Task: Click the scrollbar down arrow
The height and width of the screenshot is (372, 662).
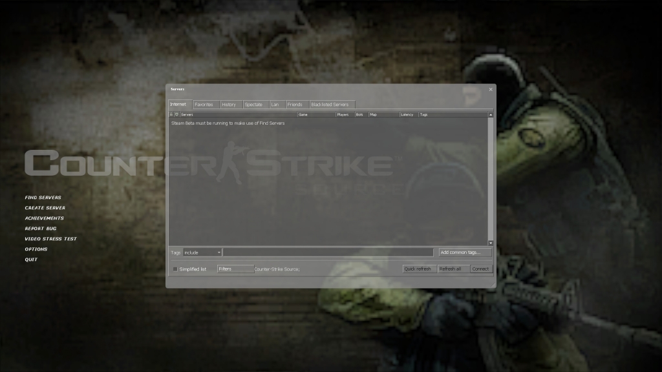Action: click(491, 243)
